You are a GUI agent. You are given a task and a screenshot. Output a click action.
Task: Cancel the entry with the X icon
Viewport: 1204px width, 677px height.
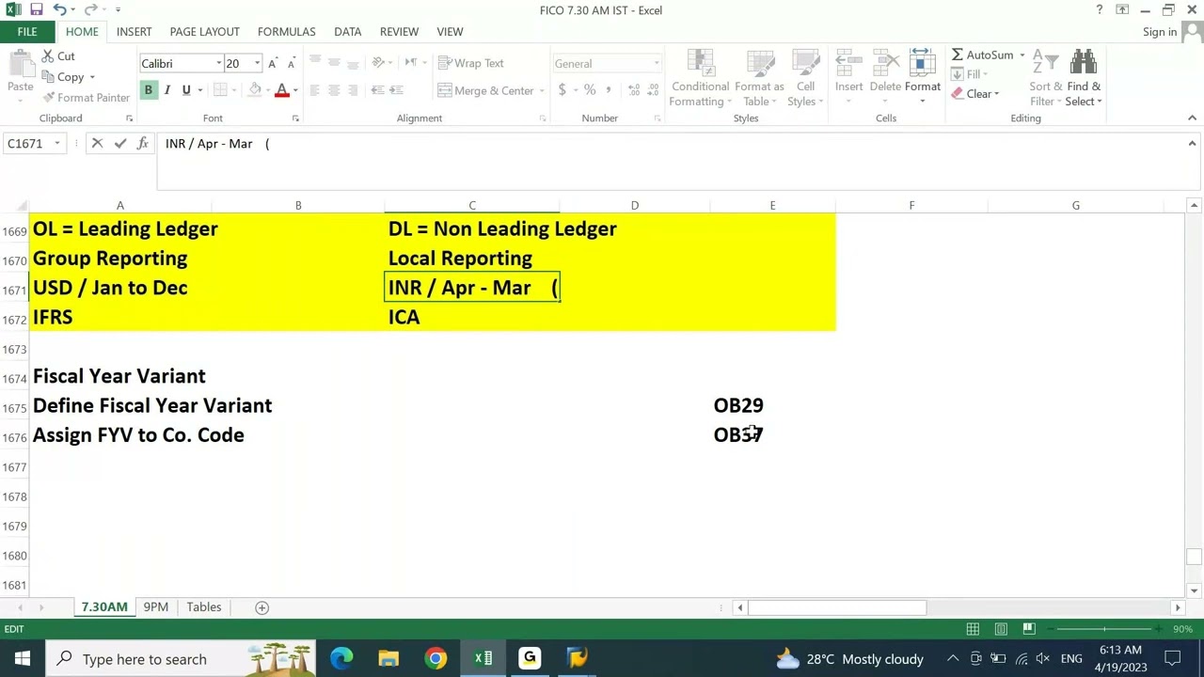(97, 143)
